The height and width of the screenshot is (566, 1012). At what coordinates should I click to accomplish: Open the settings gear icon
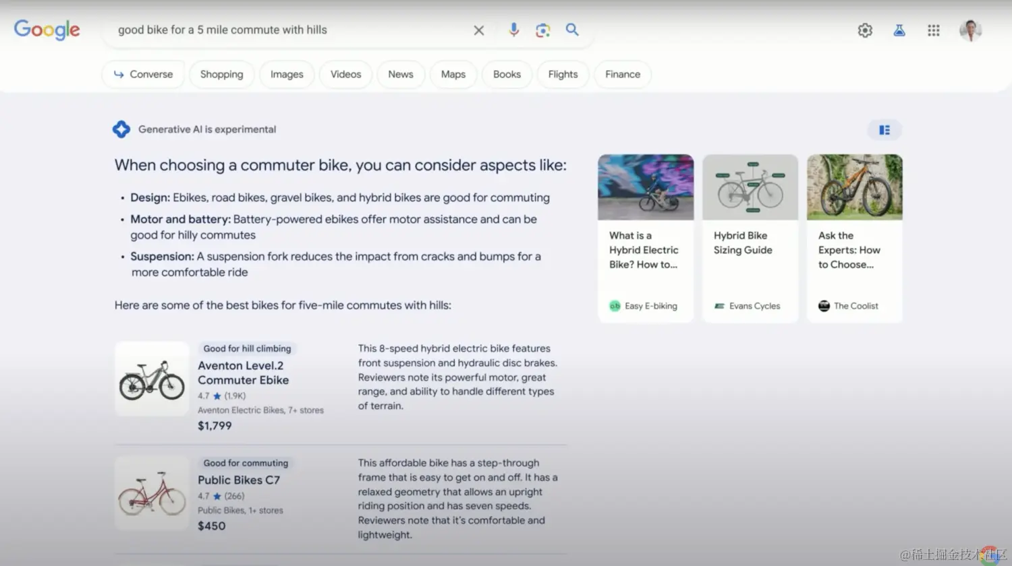(865, 30)
